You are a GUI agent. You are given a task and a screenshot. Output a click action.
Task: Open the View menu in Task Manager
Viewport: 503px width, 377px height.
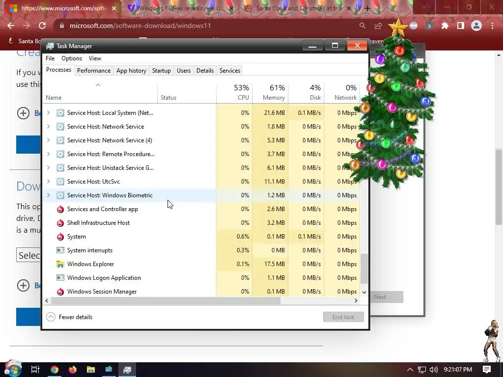pos(95,58)
